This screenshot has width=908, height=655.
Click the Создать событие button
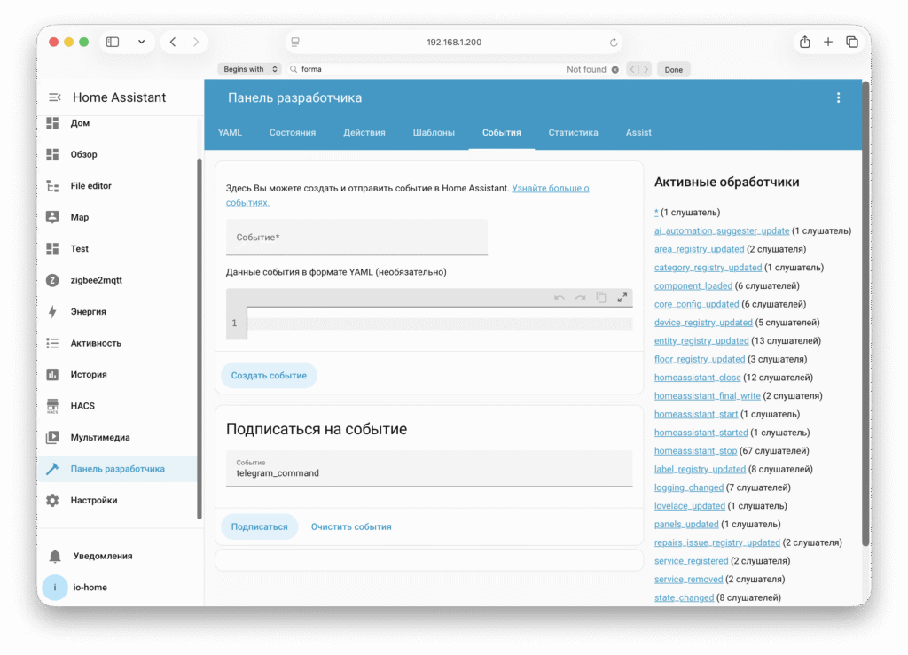269,376
